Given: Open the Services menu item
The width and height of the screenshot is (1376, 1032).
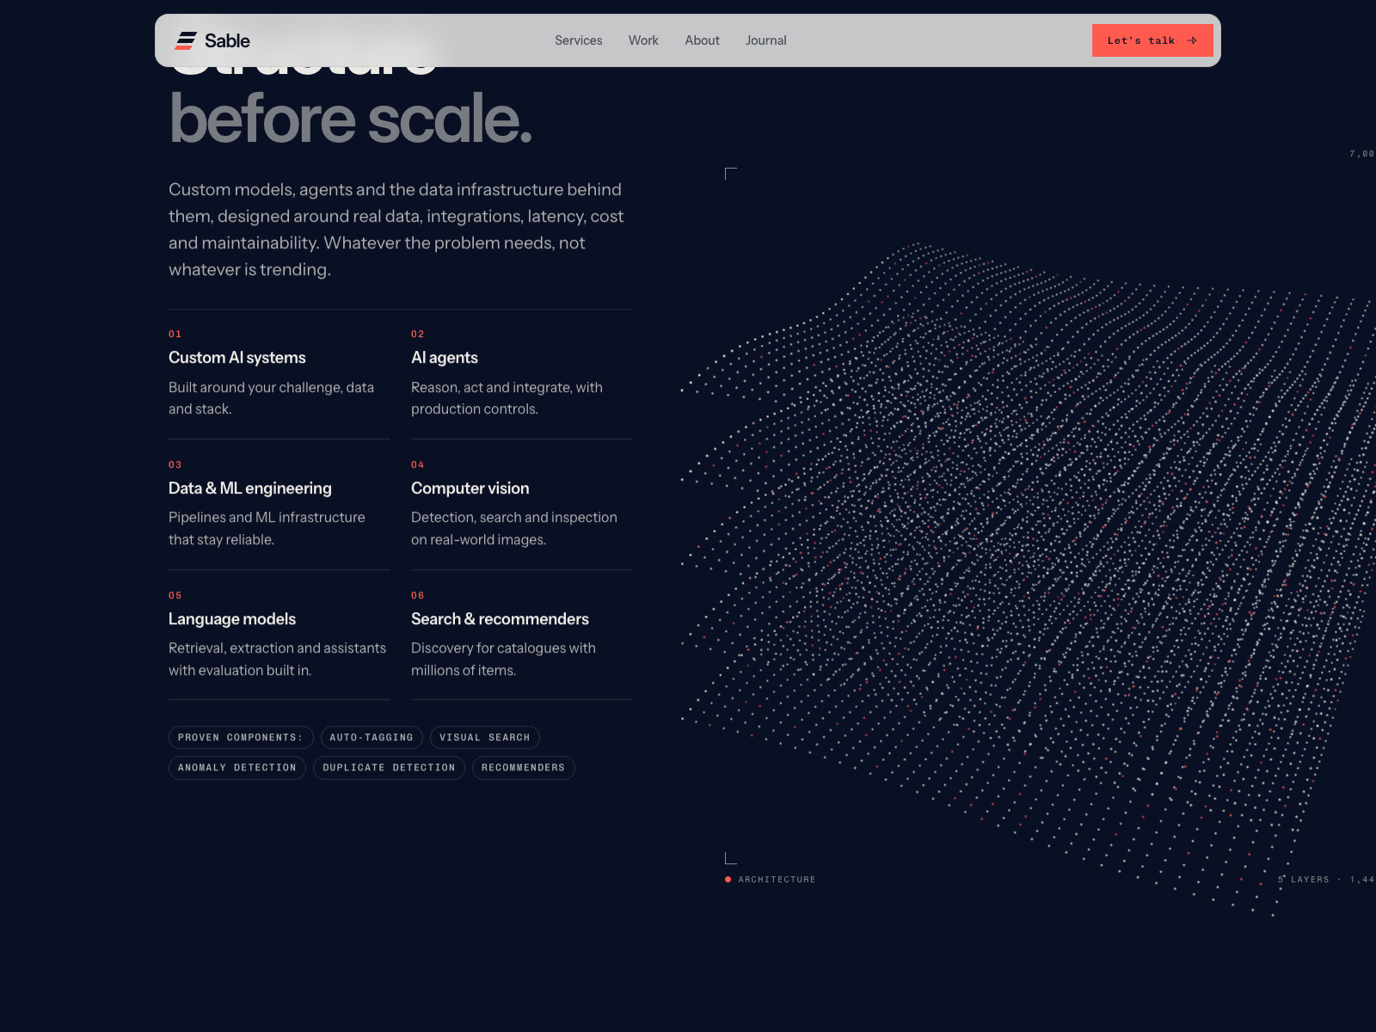Looking at the screenshot, I should point(578,40).
